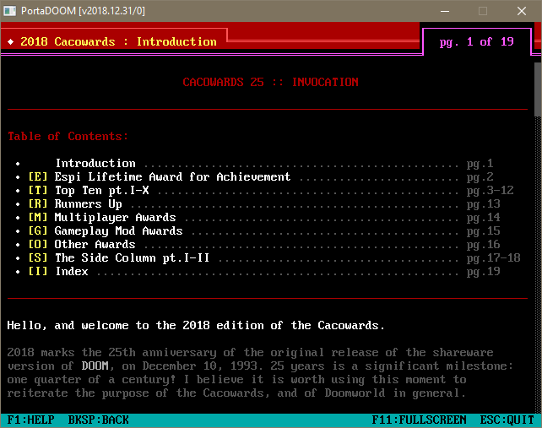Click the F1:HELP status bar item
The width and height of the screenshot is (542, 428).
pyautogui.click(x=30, y=420)
